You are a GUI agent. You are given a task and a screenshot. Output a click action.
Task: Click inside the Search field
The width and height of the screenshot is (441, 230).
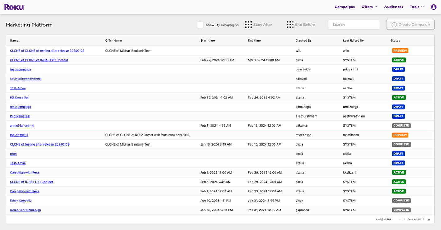pyautogui.click(x=354, y=25)
